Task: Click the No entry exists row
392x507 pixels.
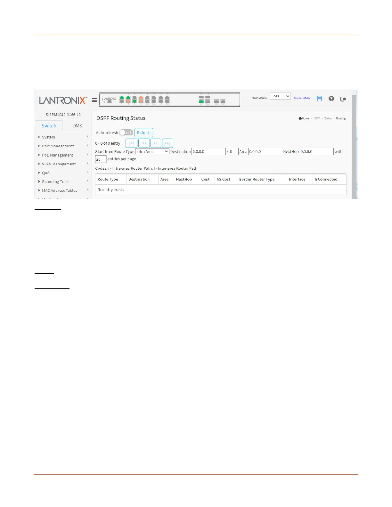Action: (221, 190)
